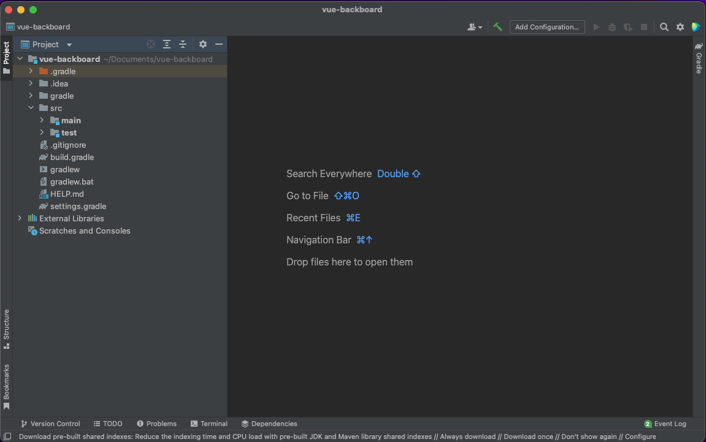Image resolution: width=706 pixels, height=442 pixels.
Task: Hide the Project panel with the minus icon
Action: [219, 44]
